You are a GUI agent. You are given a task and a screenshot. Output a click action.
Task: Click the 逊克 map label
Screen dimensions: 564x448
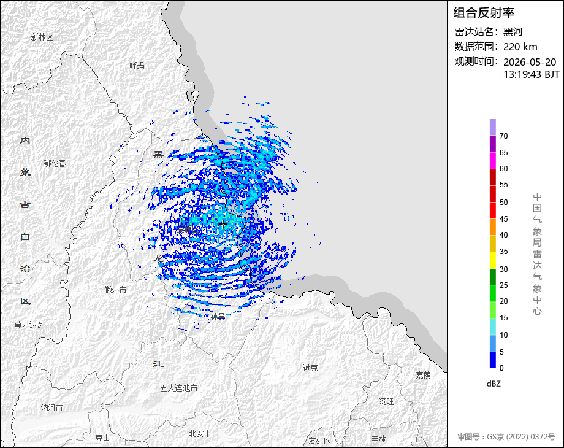click(310, 368)
